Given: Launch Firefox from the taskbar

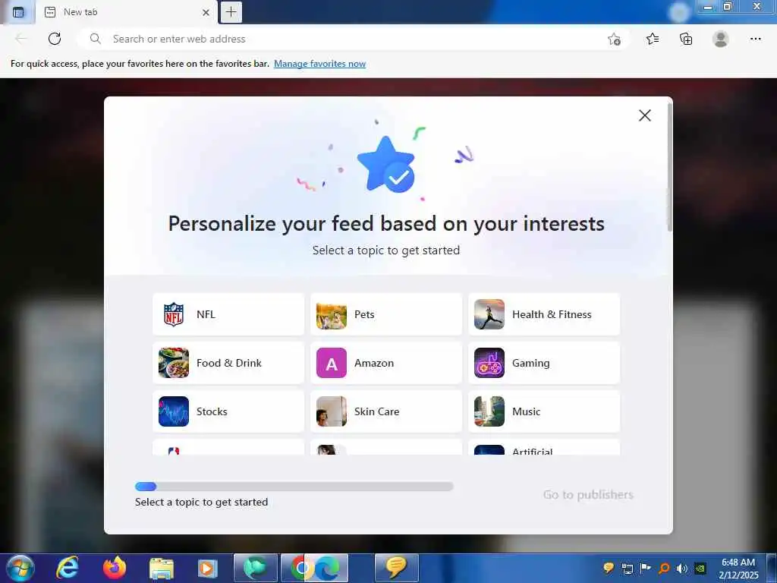Looking at the screenshot, I should click(115, 568).
